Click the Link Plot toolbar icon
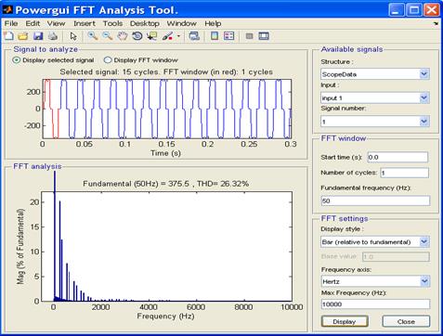443x336 pixels. pyautogui.click(x=194, y=36)
